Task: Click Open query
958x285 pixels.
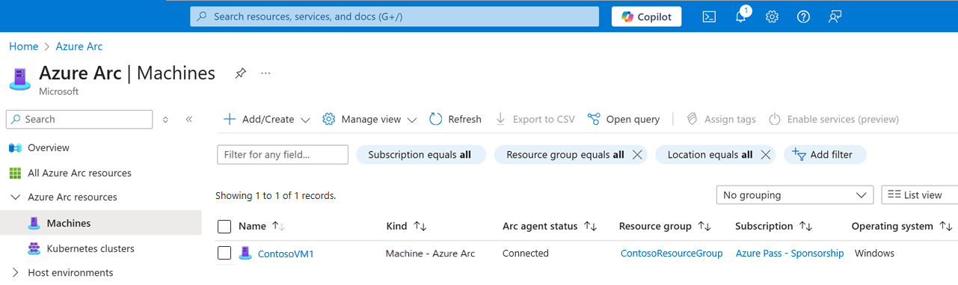Action: 624,119
